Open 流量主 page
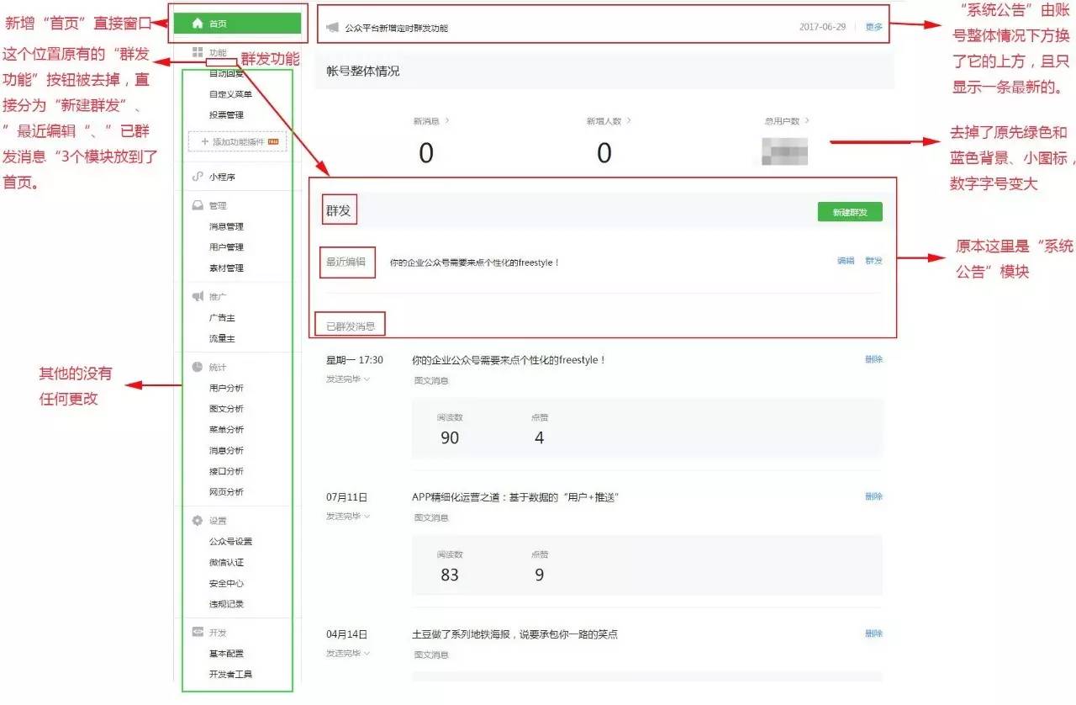Viewport: 1076px width, 705px height. 222,338
